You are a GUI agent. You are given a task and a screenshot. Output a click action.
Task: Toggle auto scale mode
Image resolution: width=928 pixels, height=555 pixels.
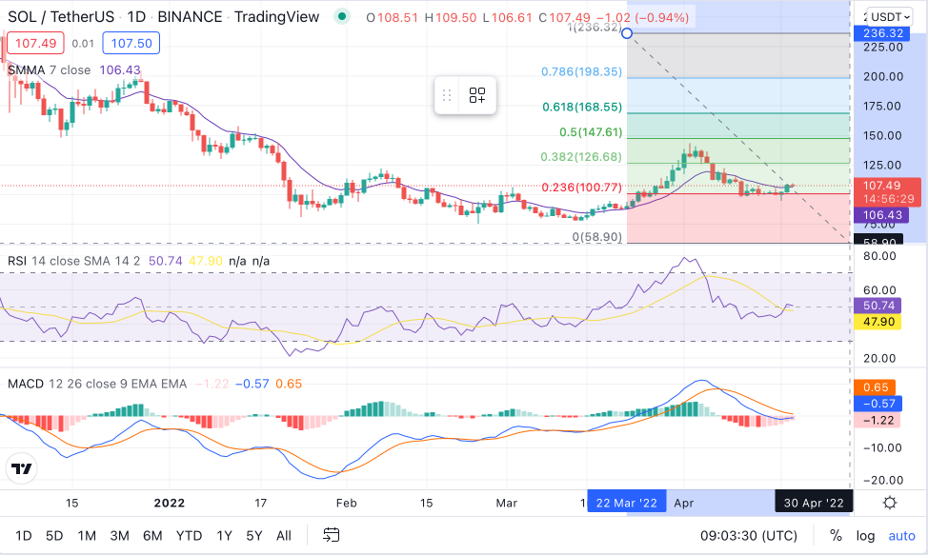902,536
